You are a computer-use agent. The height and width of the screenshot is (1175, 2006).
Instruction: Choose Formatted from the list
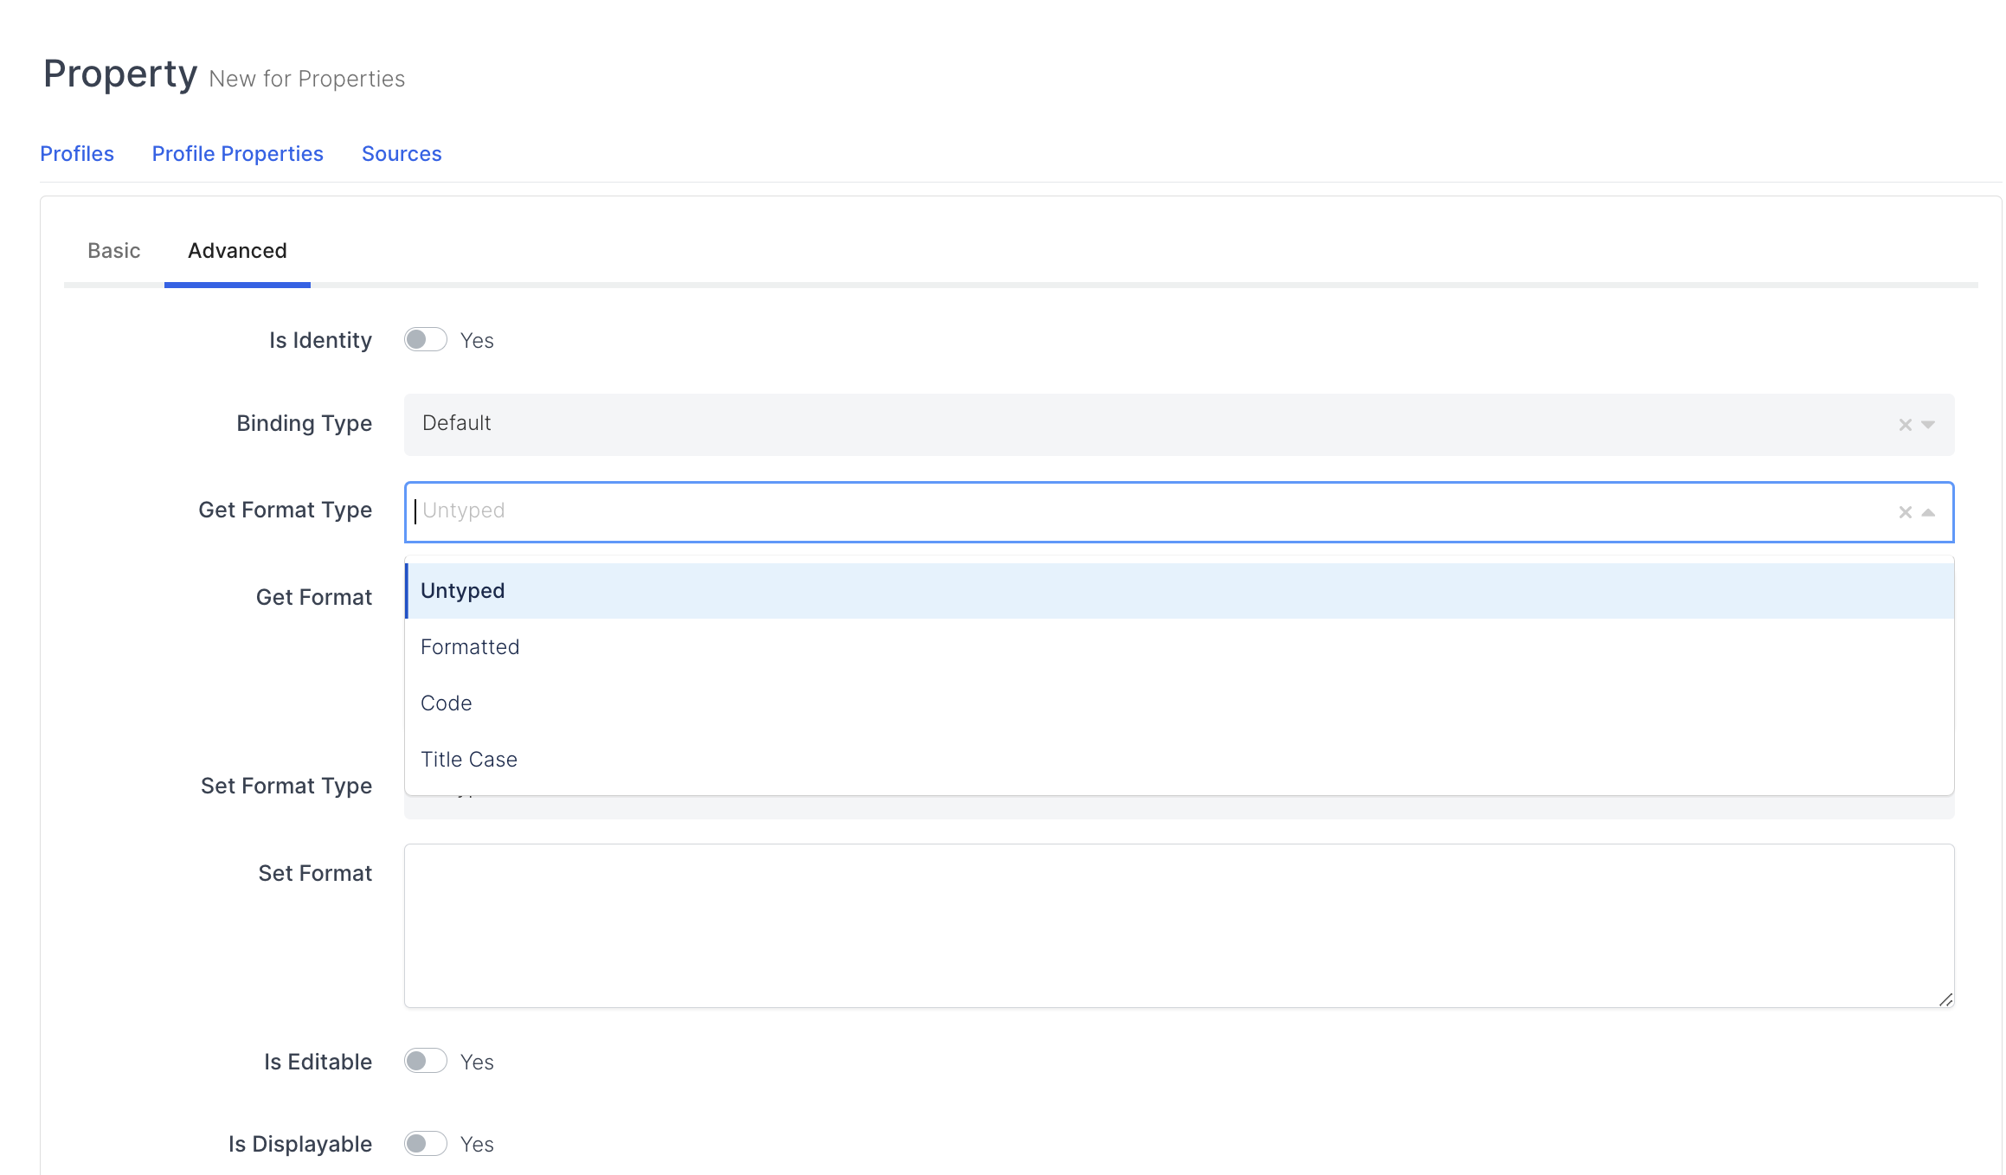pos(470,647)
